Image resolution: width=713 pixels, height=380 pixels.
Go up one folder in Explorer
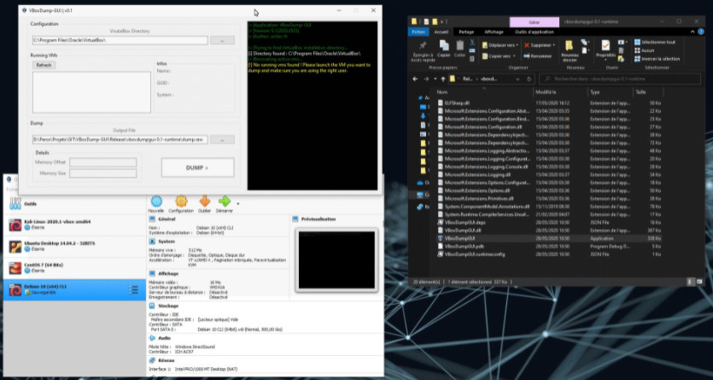pos(443,79)
